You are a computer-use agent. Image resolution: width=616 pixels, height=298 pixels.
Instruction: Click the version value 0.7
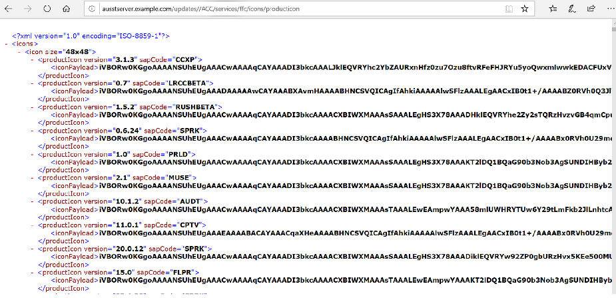[x=120, y=83]
